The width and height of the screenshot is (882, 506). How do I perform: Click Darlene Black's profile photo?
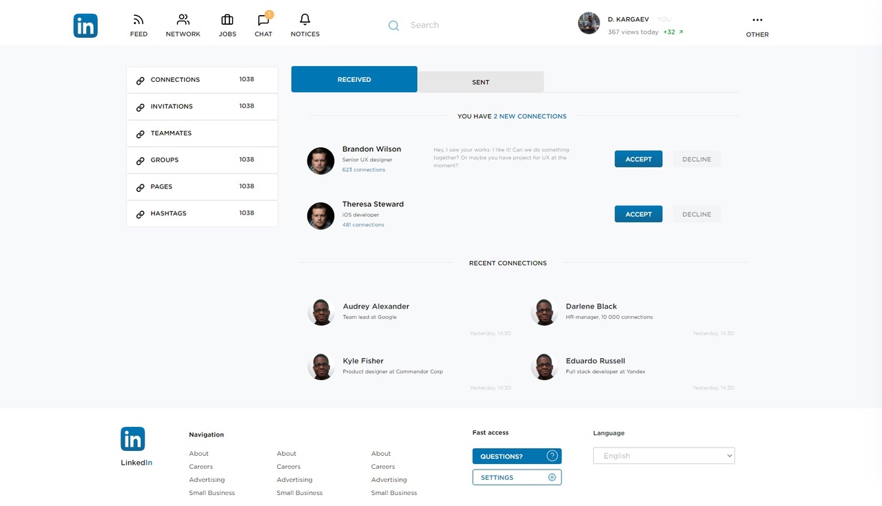click(x=544, y=312)
